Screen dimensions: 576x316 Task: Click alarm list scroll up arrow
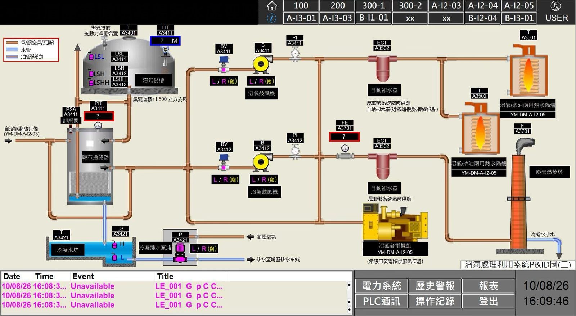point(349,285)
